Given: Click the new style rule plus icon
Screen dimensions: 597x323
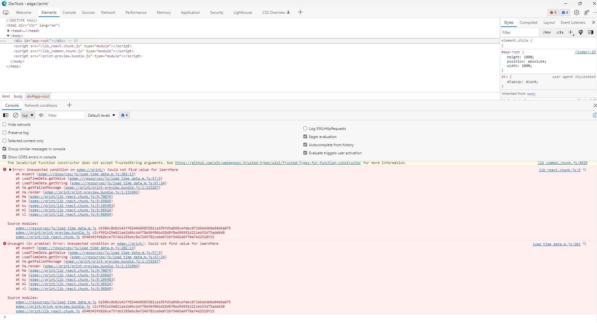Looking at the screenshot, I should 571,33.
